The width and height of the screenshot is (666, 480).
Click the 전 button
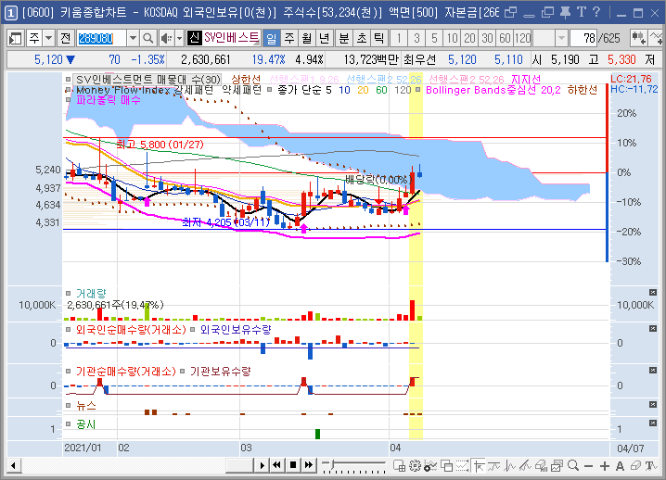[66, 39]
